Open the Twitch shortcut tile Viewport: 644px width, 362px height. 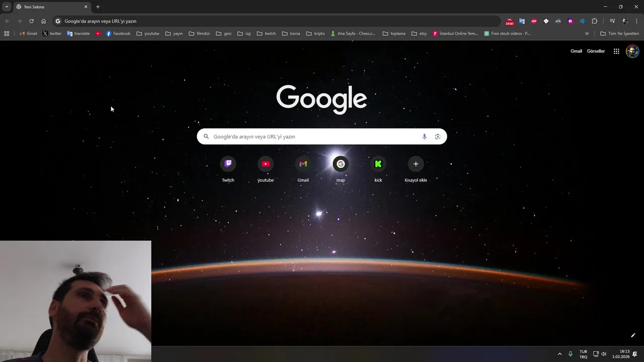pyautogui.click(x=228, y=170)
